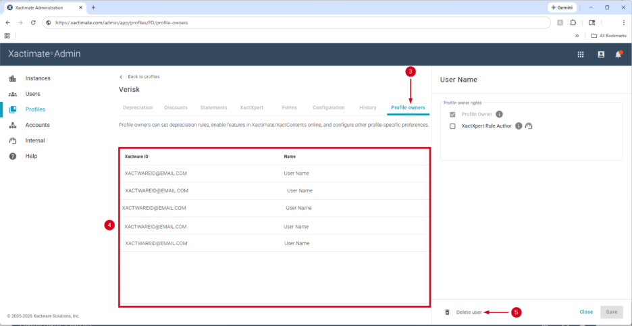Click the Close button in user panel
632x326 pixels.
(586, 312)
